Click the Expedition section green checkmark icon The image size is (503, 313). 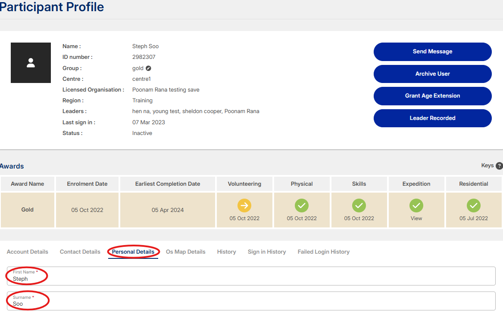click(416, 206)
